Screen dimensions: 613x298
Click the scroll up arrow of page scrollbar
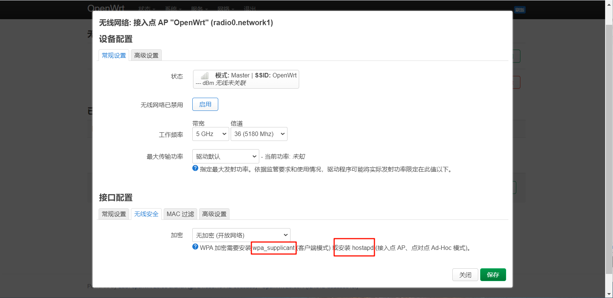pyautogui.click(x=609, y=4)
